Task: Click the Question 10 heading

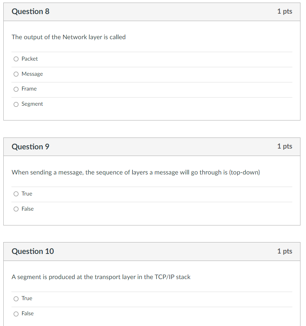Action: click(x=32, y=251)
